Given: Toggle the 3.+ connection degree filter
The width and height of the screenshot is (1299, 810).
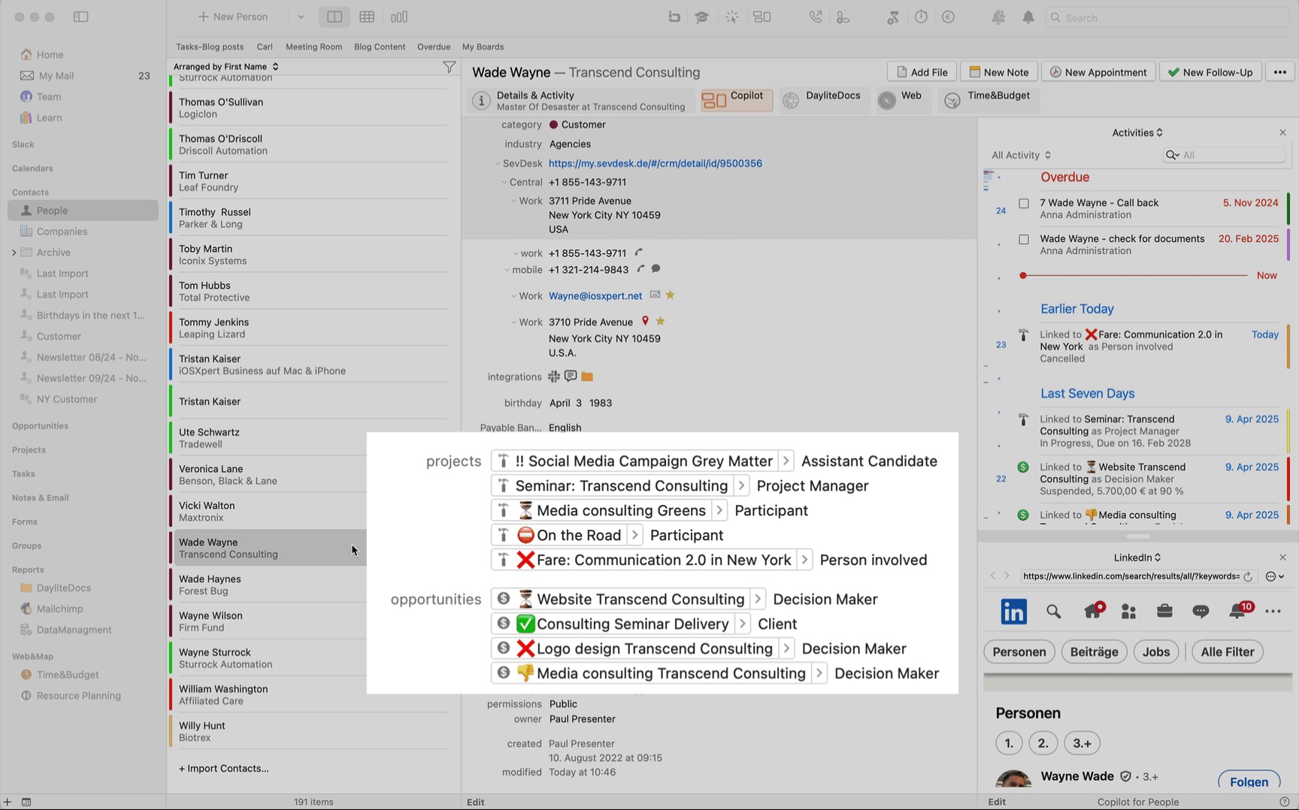Looking at the screenshot, I should click(1082, 743).
